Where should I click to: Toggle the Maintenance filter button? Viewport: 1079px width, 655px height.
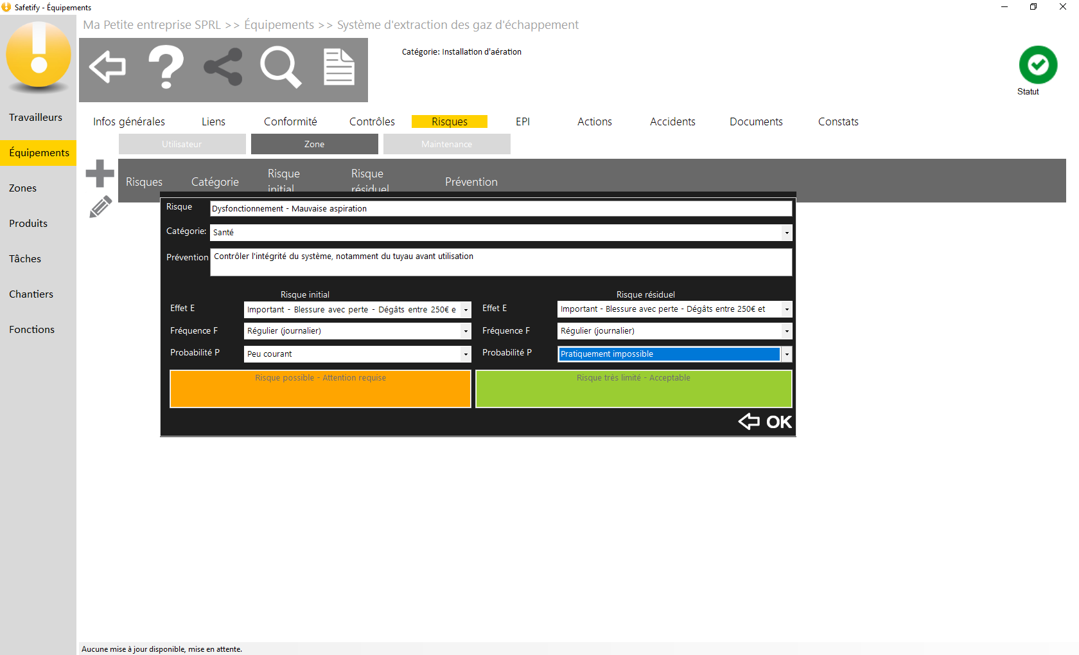[446, 144]
